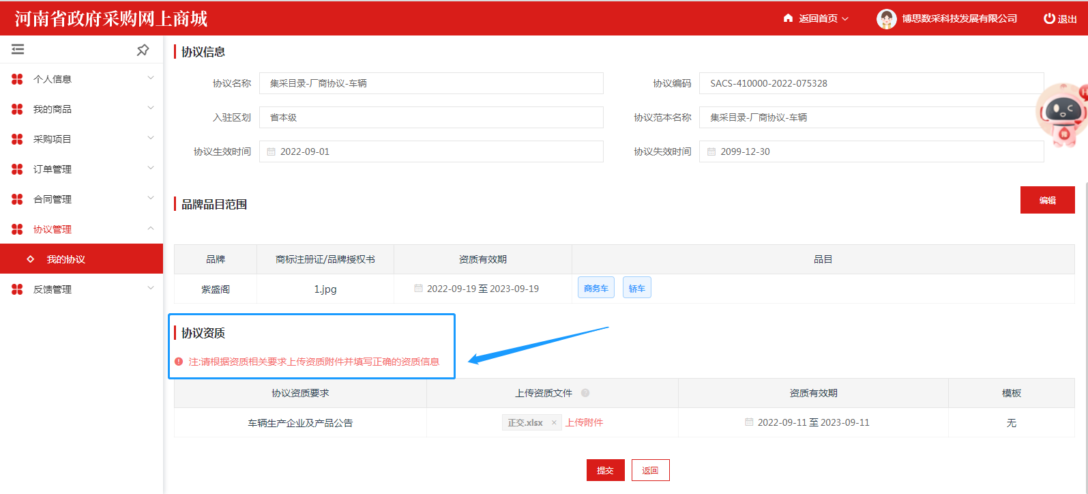Click the 协议管理 four-dot icon
This screenshot has width=1088, height=494.
(17, 229)
